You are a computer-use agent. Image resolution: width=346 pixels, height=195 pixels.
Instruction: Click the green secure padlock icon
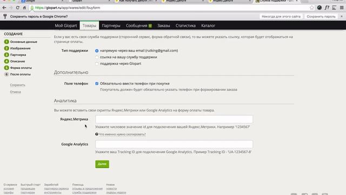(x=32, y=8)
